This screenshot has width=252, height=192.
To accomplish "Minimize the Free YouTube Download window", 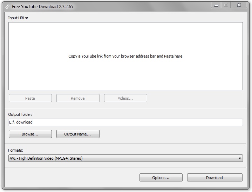I will point(216,5).
